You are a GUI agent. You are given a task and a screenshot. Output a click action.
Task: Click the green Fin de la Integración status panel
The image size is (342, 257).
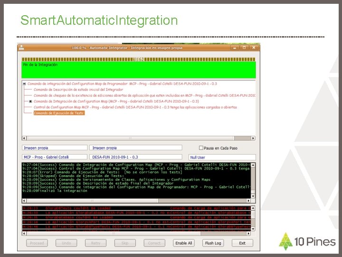pos(139,70)
